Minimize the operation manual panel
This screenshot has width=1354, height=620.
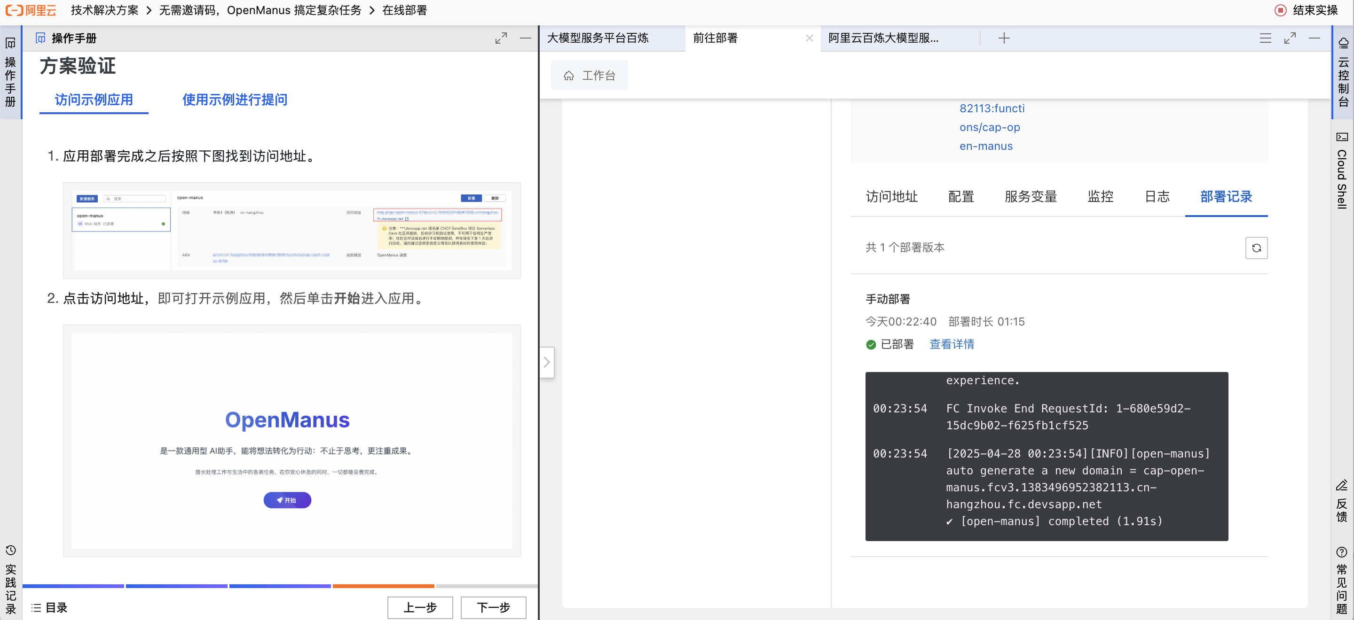(525, 38)
